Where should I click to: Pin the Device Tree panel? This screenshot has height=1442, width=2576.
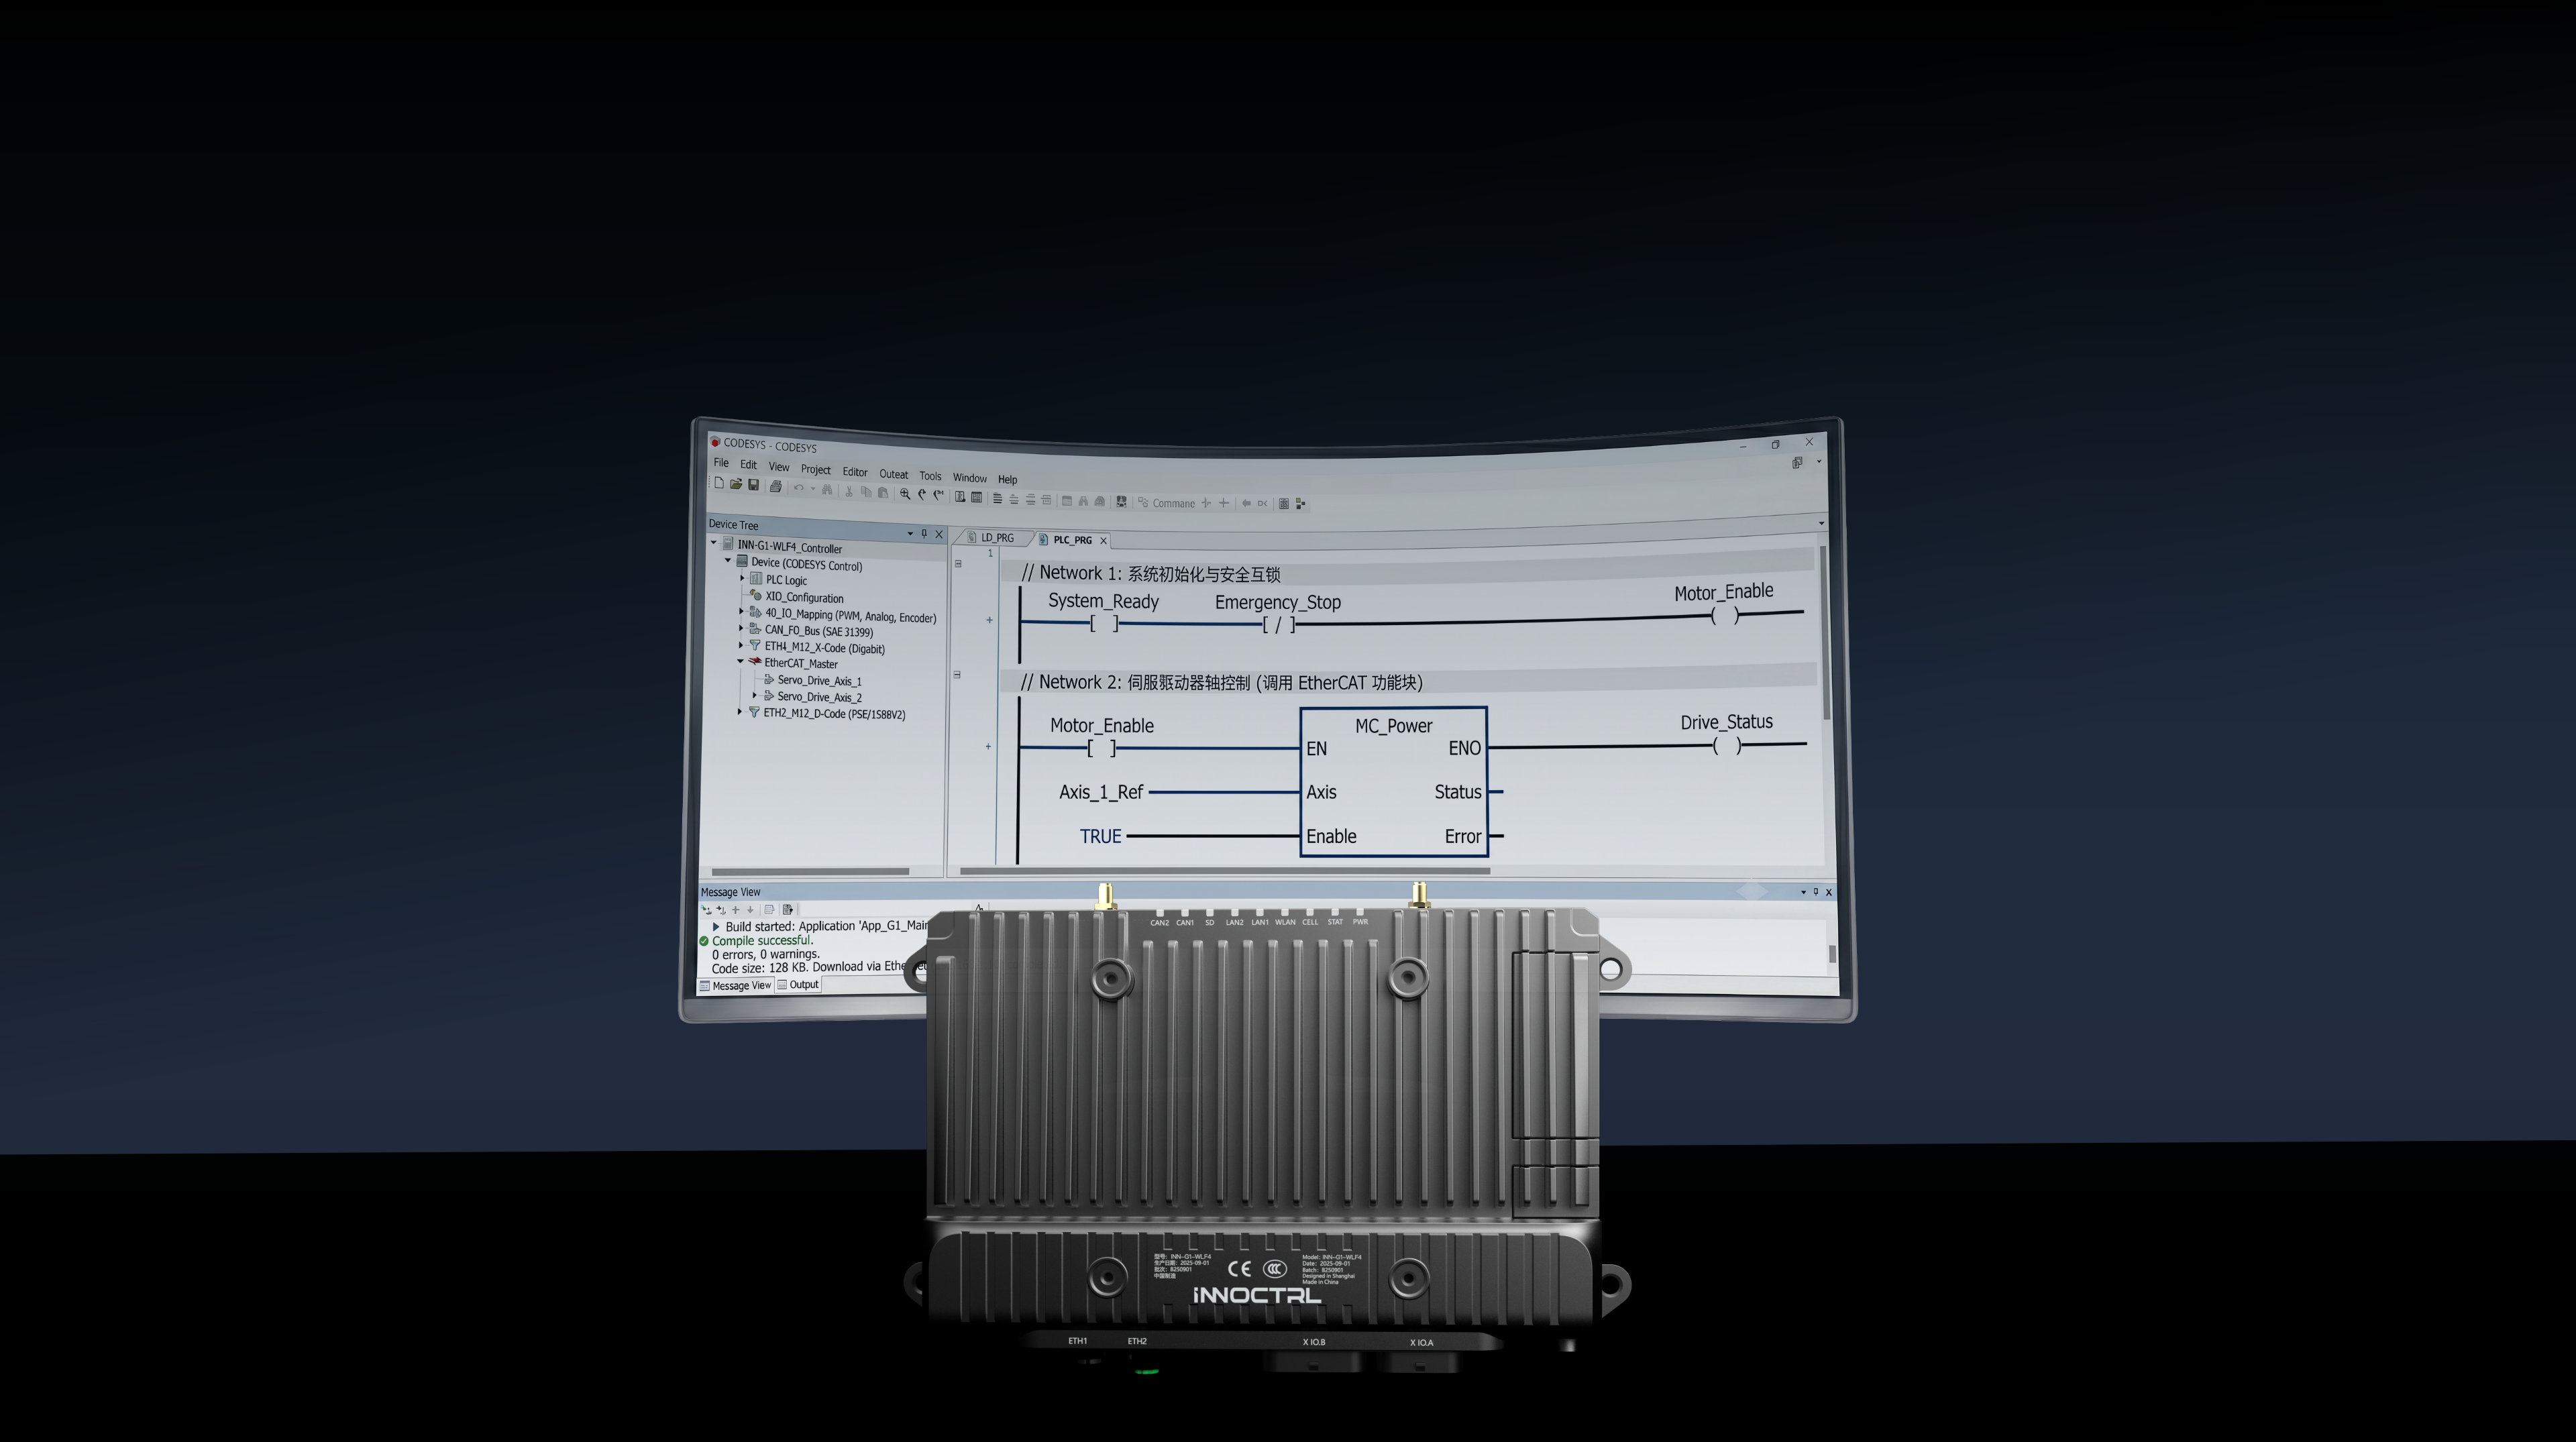click(924, 533)
